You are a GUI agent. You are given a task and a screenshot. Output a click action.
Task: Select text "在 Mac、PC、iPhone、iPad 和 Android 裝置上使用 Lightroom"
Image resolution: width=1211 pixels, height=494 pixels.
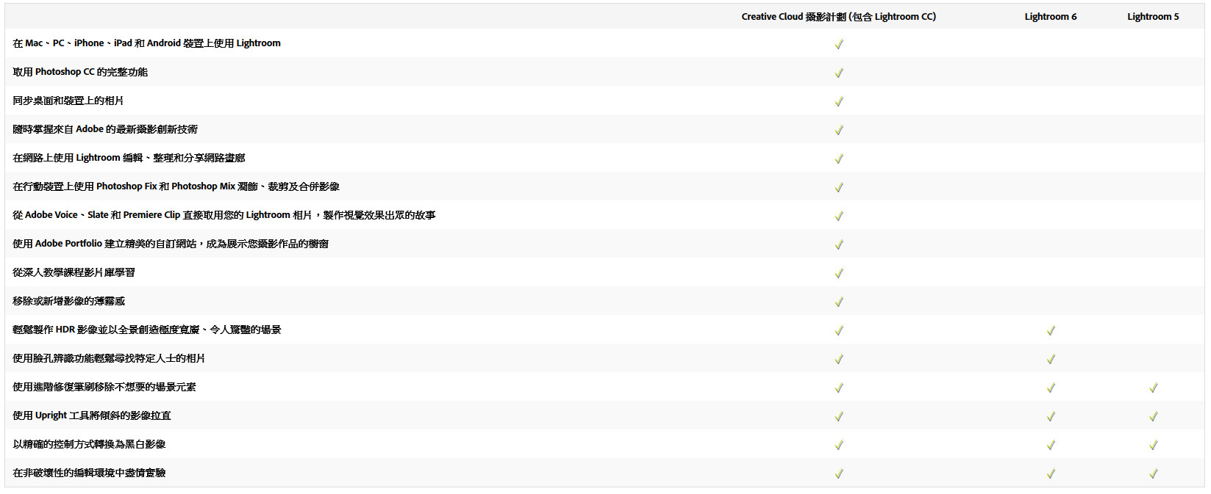tap(147, 43)
